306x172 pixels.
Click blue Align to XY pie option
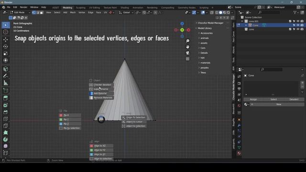pyautogui.click(x=101, y=154)
